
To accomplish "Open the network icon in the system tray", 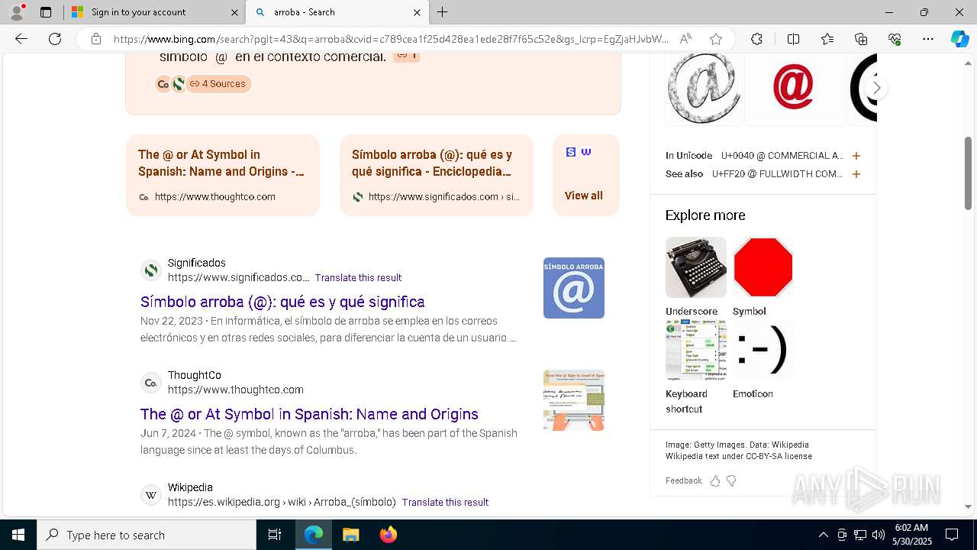I will tap(860, 535).
